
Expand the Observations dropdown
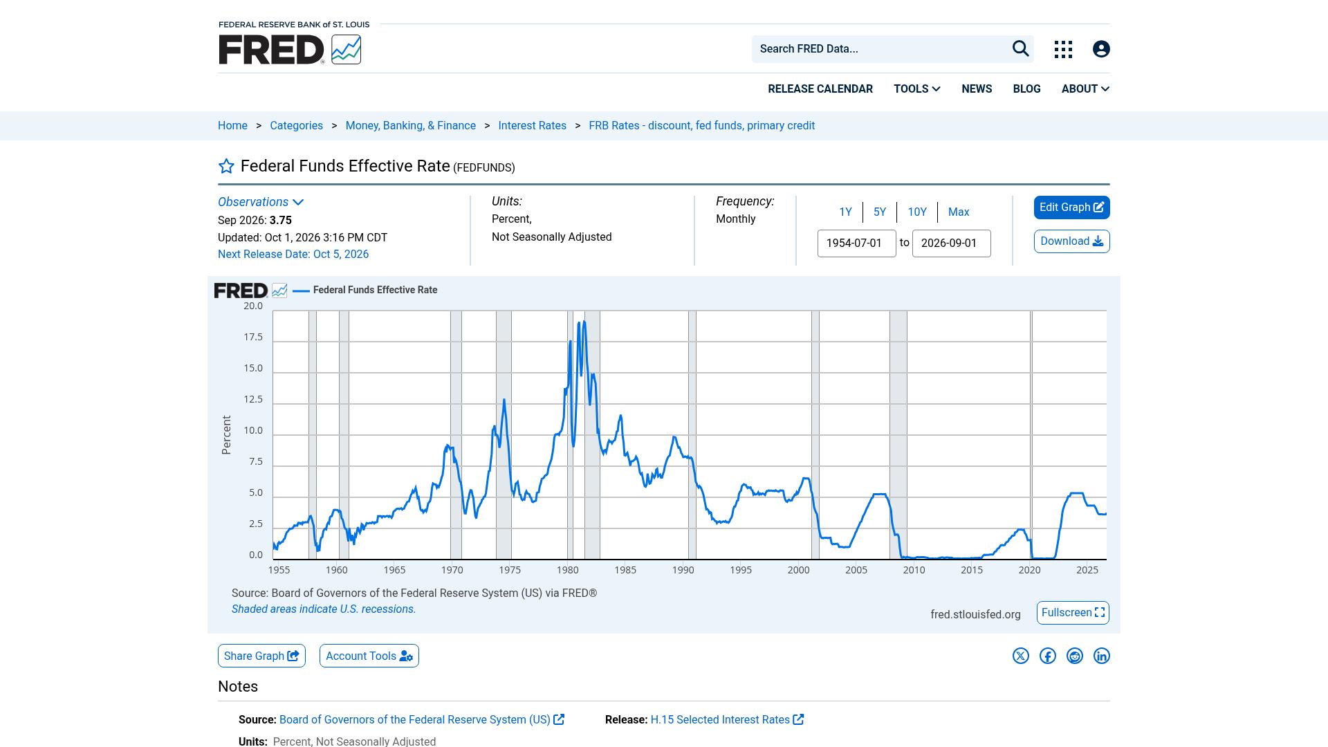tap(261, 202)
